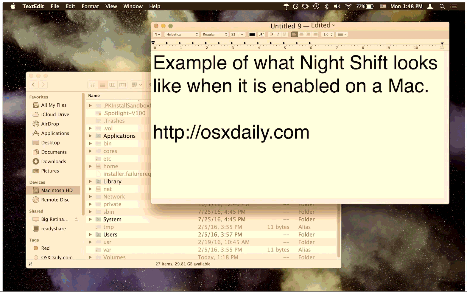Open Downloads in the Finder sidebar
Viewport: 467px width, 292px height.
pos(53,161)
